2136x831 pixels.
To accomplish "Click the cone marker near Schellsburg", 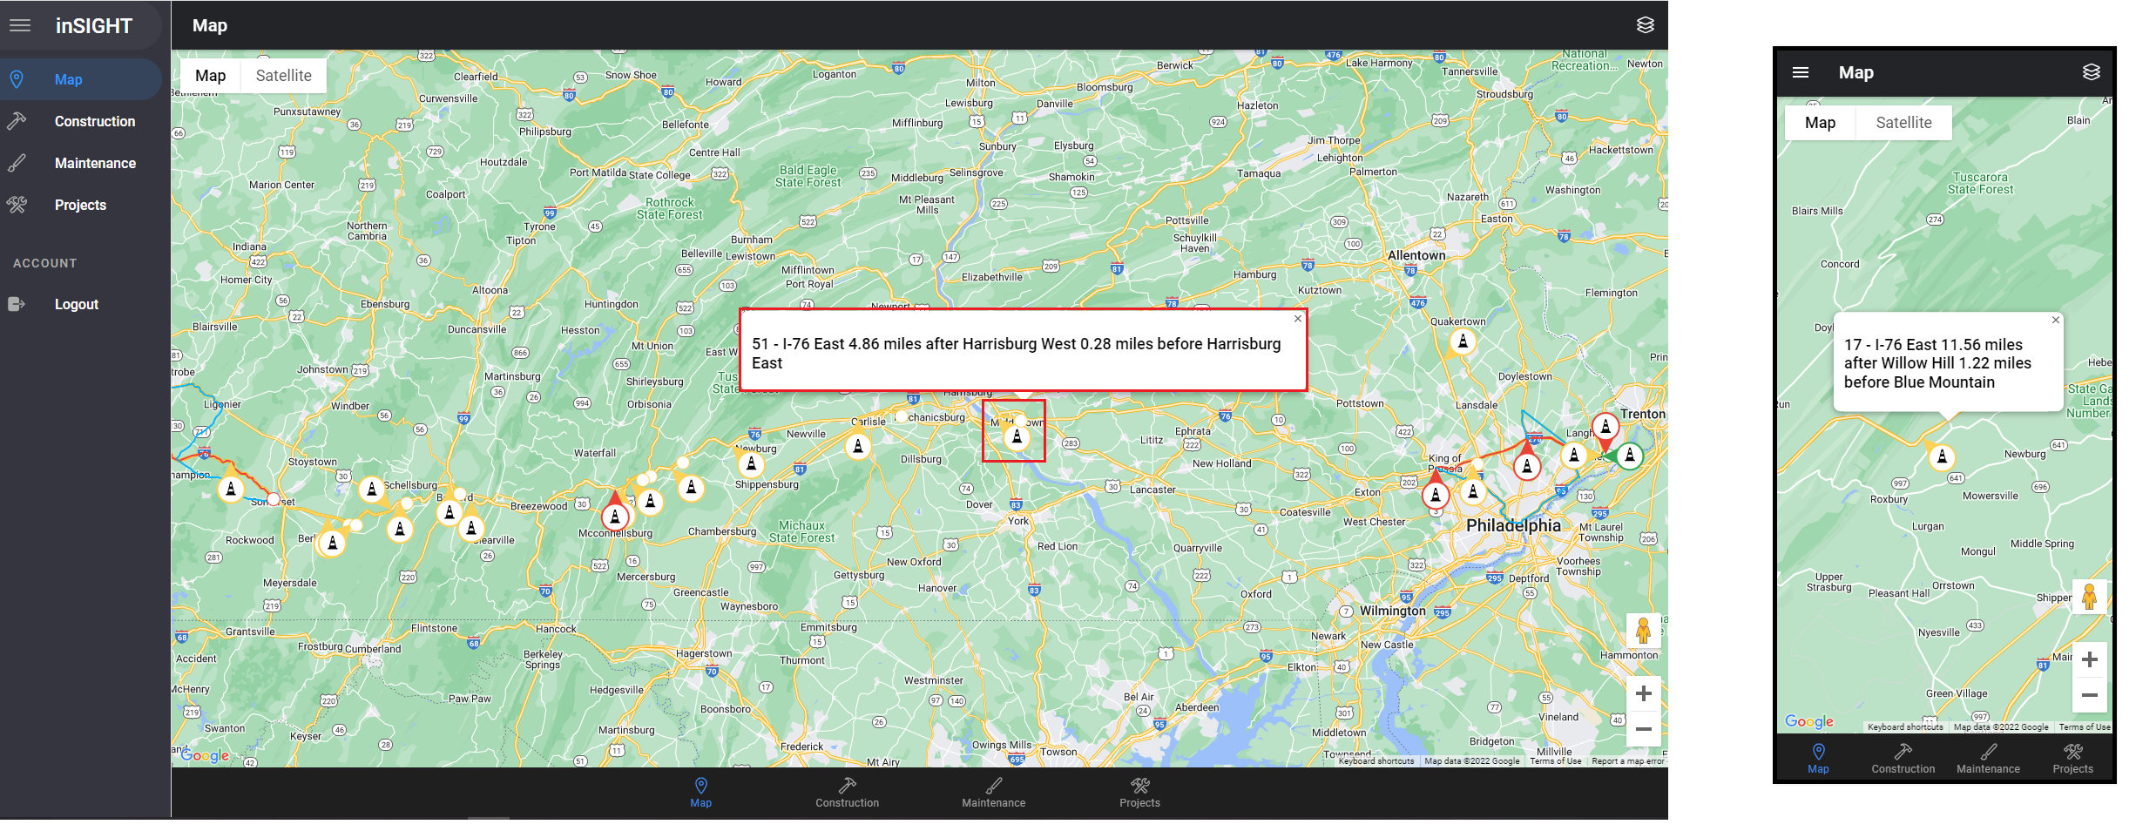I will 372,490.
